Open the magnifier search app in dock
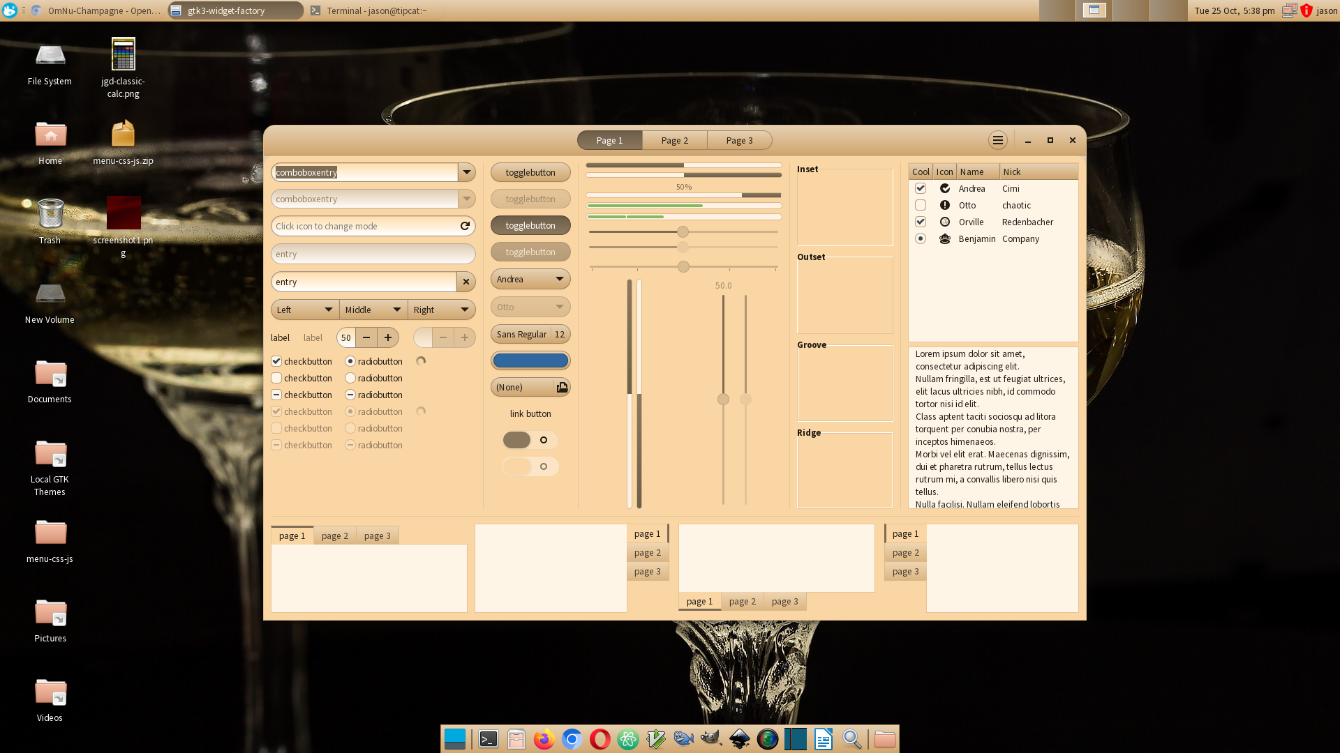1340x753 pixels. point(851,739)
